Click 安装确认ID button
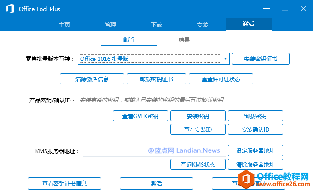This screenshot has width=313, height=192. (255, 129)
